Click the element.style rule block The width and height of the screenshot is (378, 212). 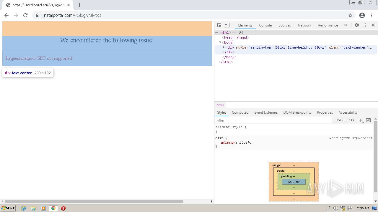[x=294, y=129]
